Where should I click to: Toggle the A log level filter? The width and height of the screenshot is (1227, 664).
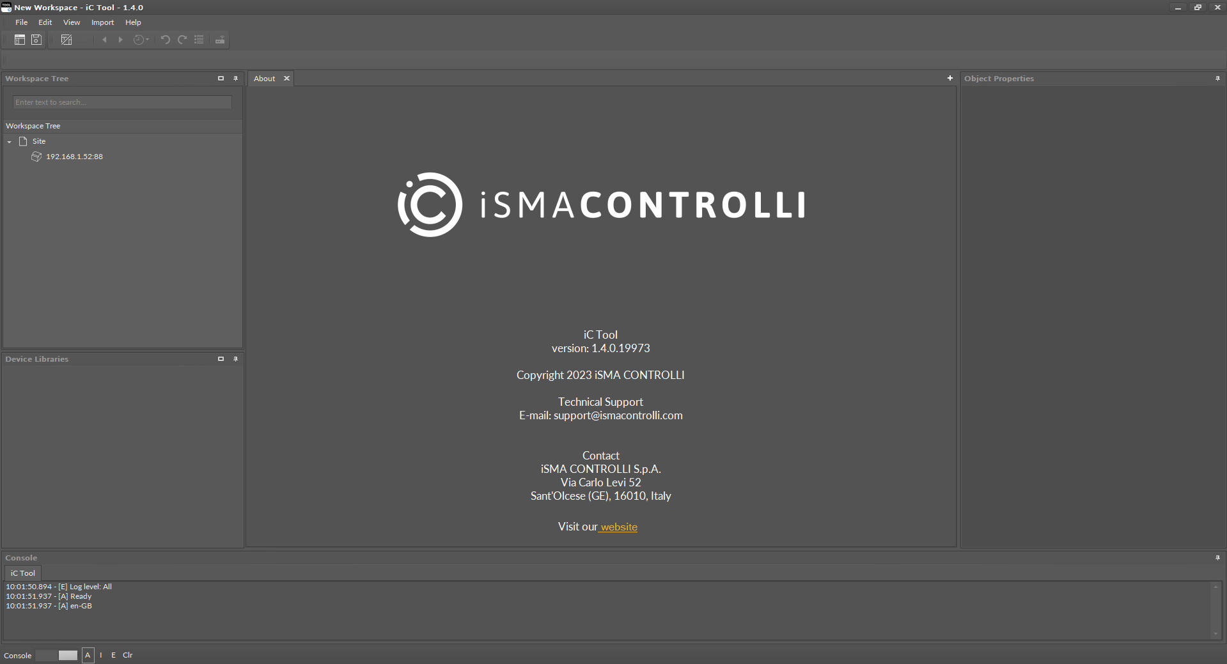click(x=88, y=655)
